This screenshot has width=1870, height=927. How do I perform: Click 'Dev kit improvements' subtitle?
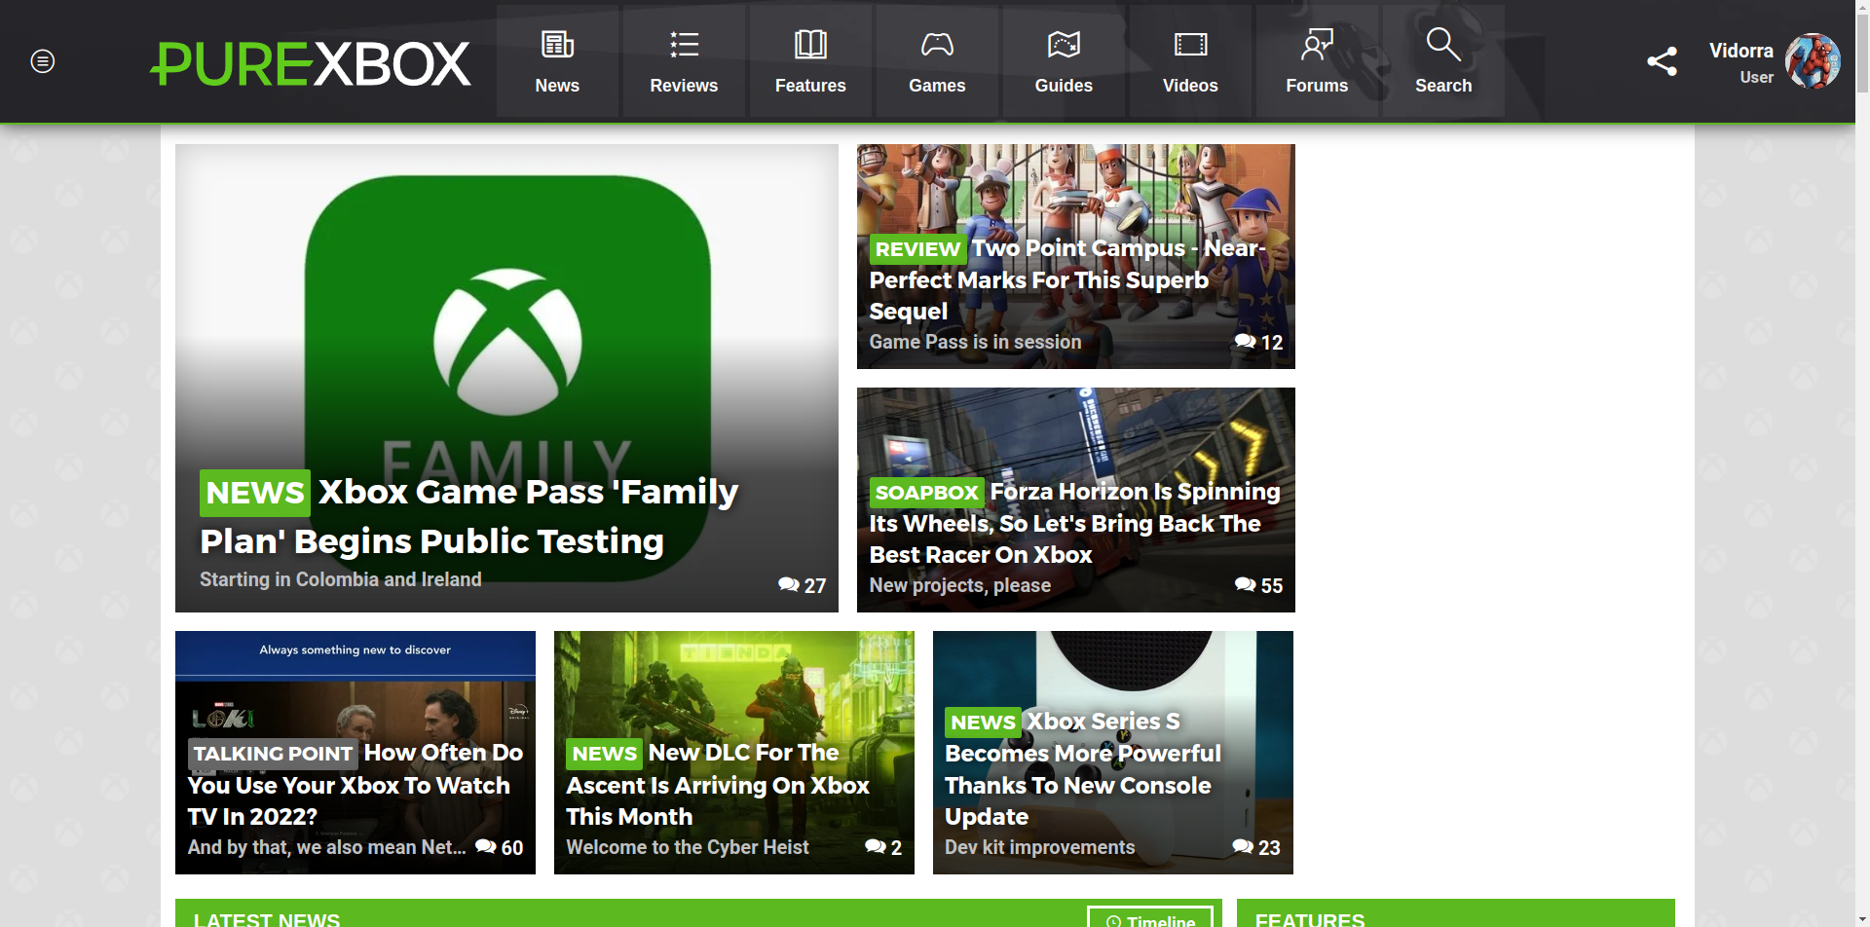[x=1039, y=847]
